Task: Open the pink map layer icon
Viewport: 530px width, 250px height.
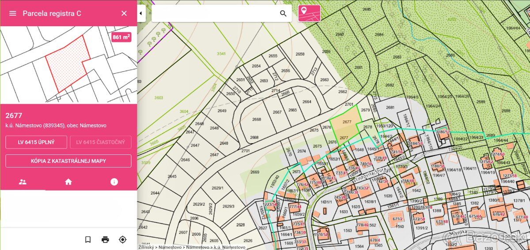Action: click(309, 13)
